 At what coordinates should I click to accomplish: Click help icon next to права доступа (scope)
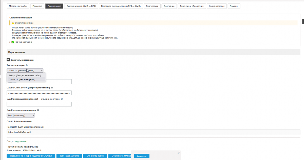(62, 99)
